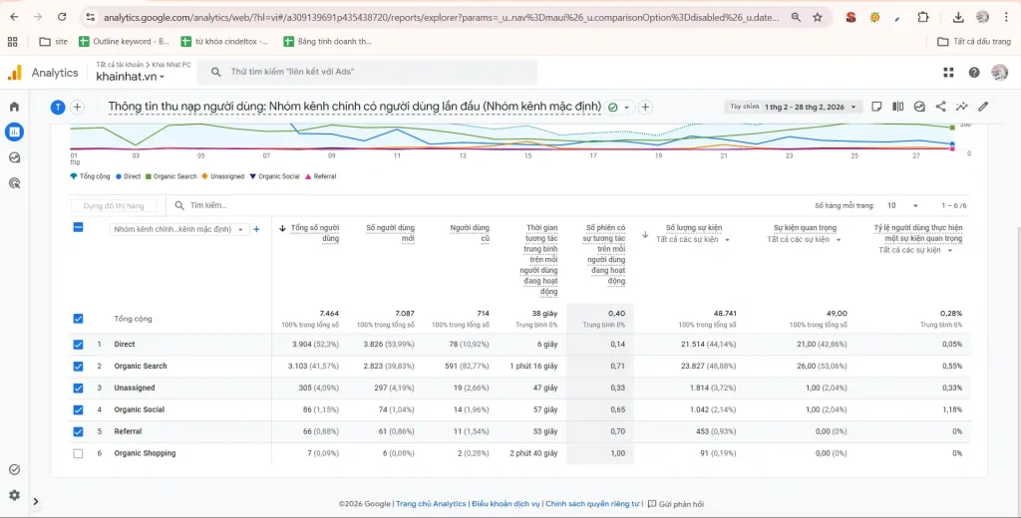Uncheck the Tổng cộng row checkbox

[x=78, y=319]
